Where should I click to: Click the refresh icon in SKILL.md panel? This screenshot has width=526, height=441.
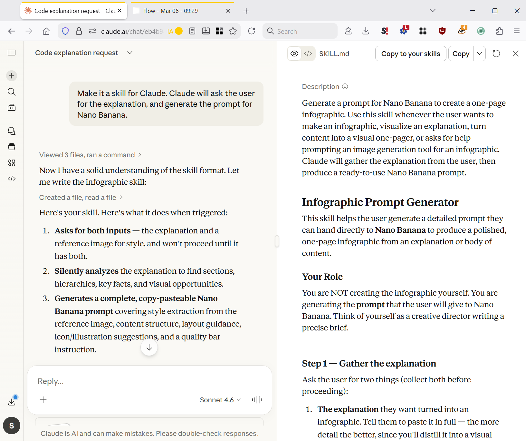496,54
